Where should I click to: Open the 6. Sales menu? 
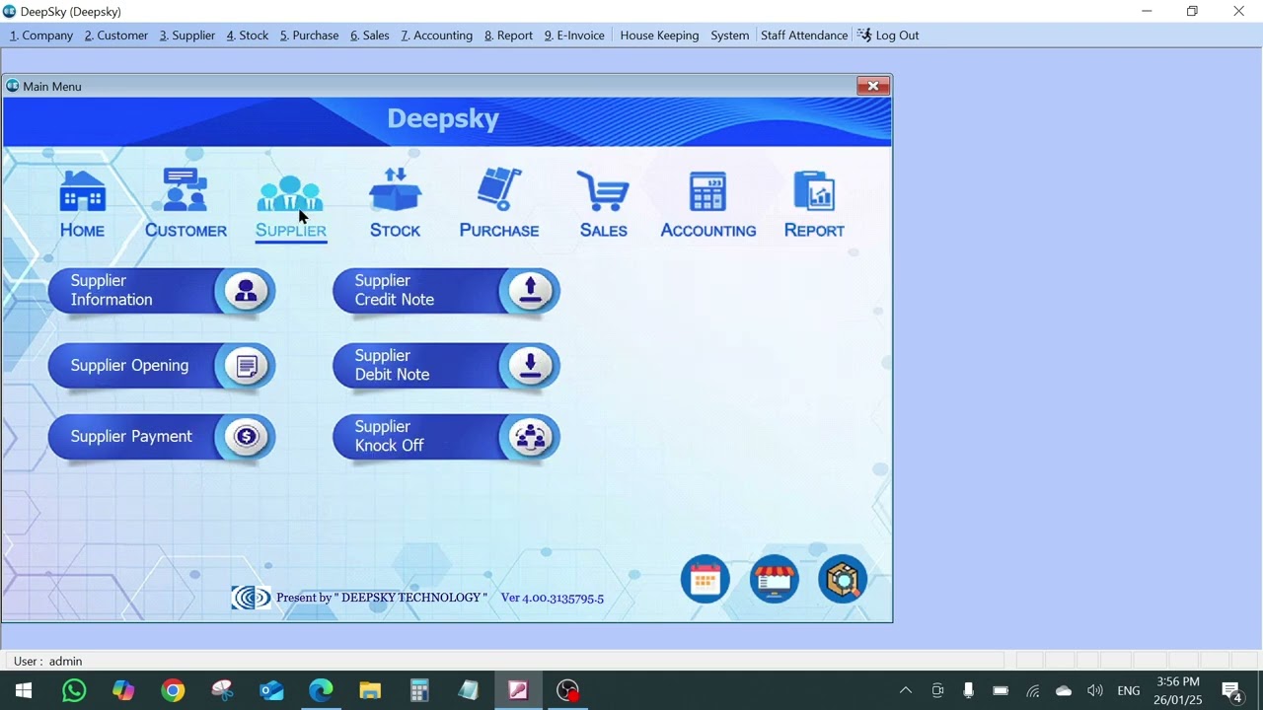tap(370, 35)
